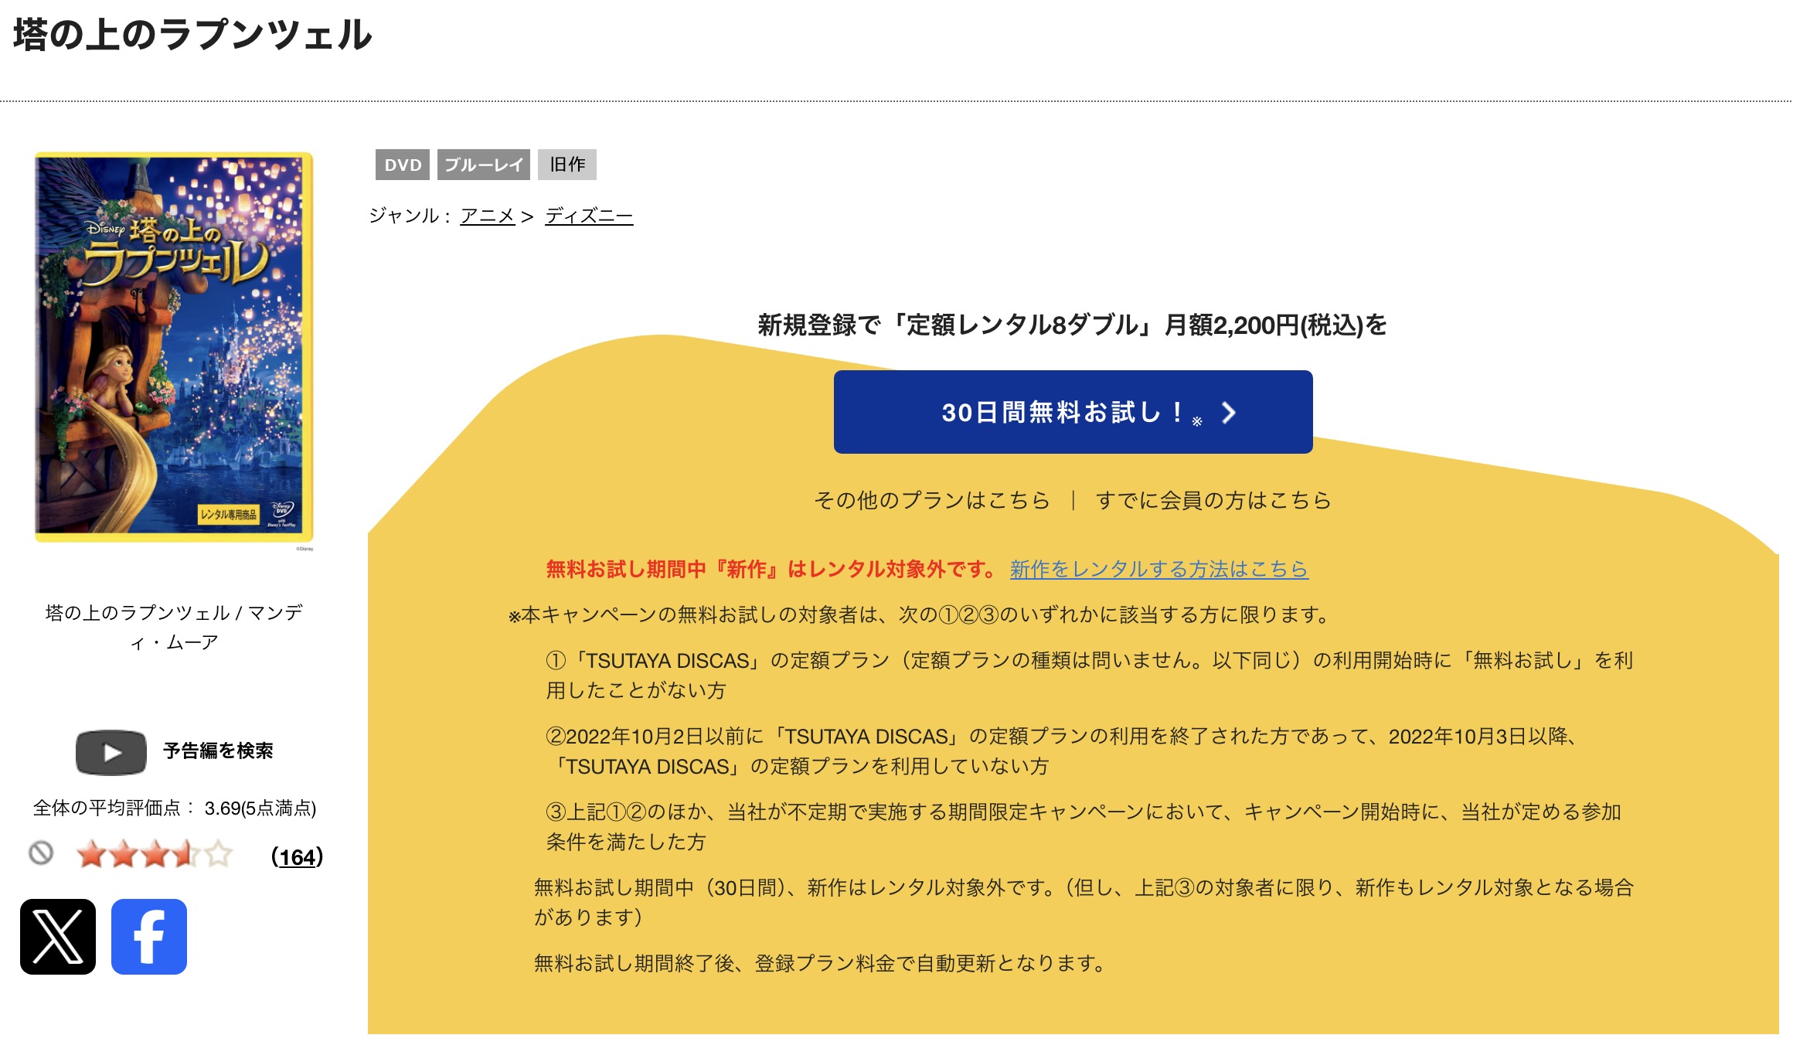The image size is (1793, 1045).
Task: Click the 定額レンタル8ダブル 月額2,200円 headline
Action: click(1073, 325)
